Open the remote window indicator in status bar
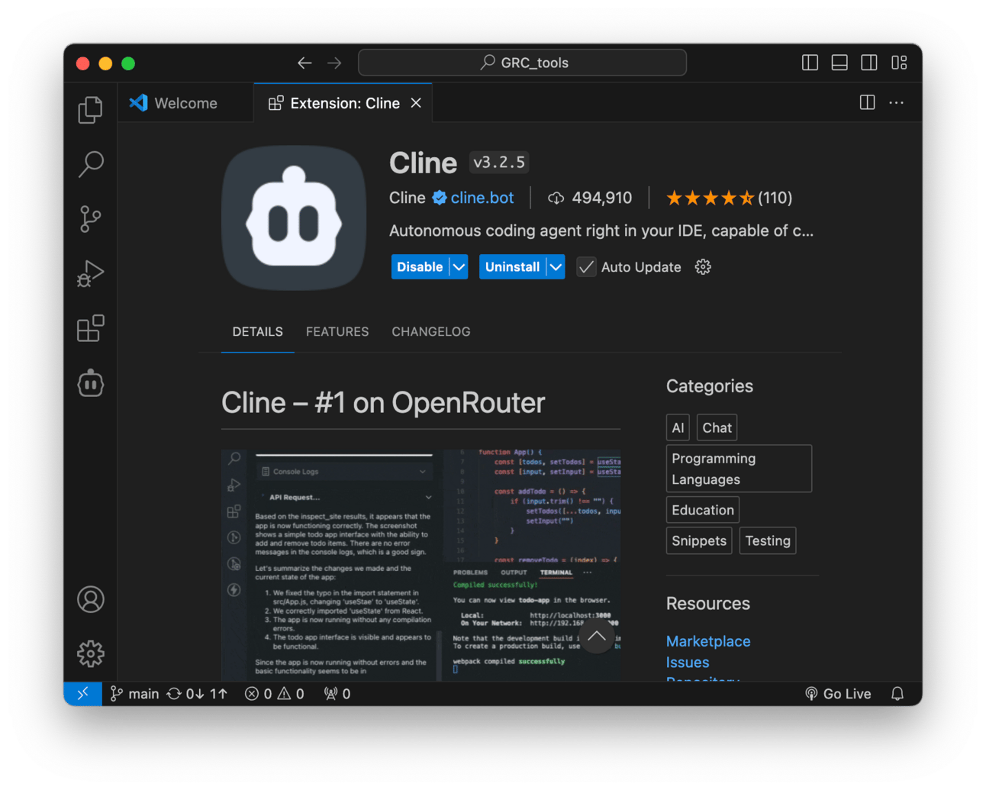The height and width of the screenshot is (790, 986). pos(82,693)
